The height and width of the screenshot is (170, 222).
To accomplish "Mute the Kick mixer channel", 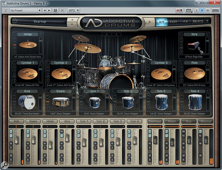I will click(11, 143).
